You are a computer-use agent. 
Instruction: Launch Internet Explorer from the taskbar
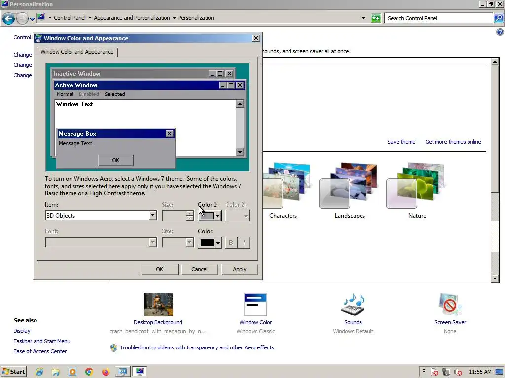click(x=39, y=372)
